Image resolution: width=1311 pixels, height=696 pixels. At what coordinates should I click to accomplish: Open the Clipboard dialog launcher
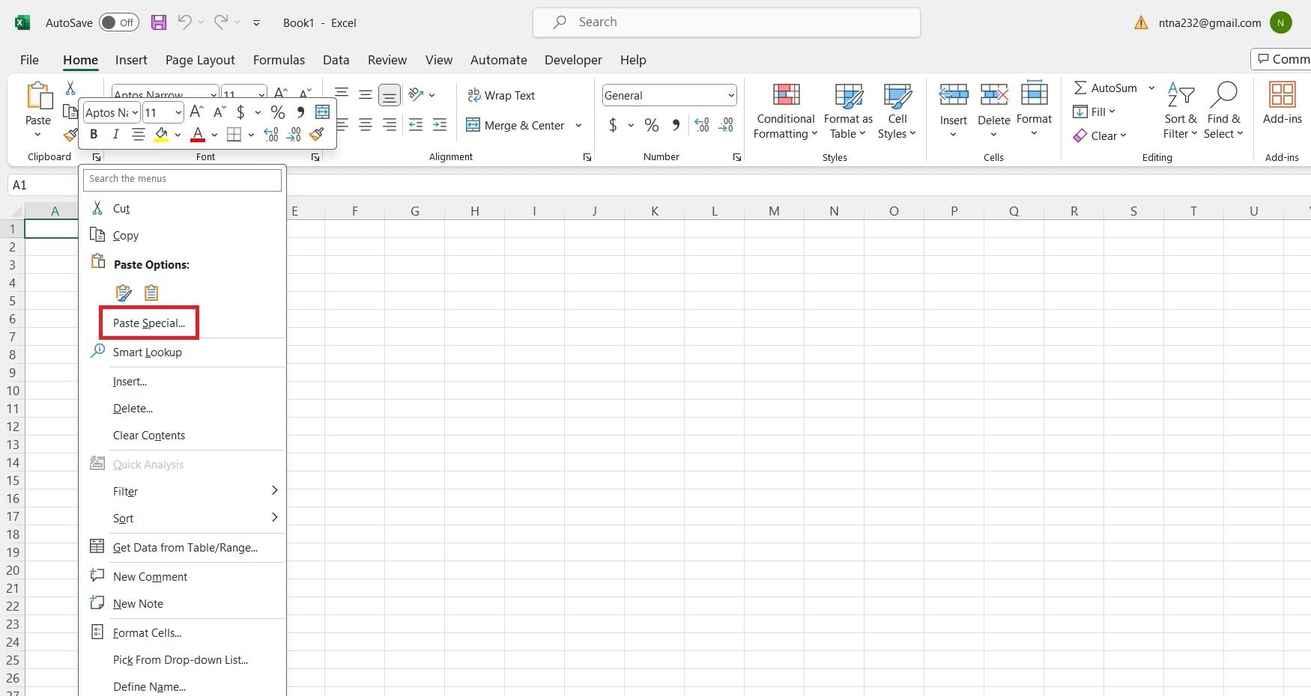pyautogui.click(x=97, y=157)
